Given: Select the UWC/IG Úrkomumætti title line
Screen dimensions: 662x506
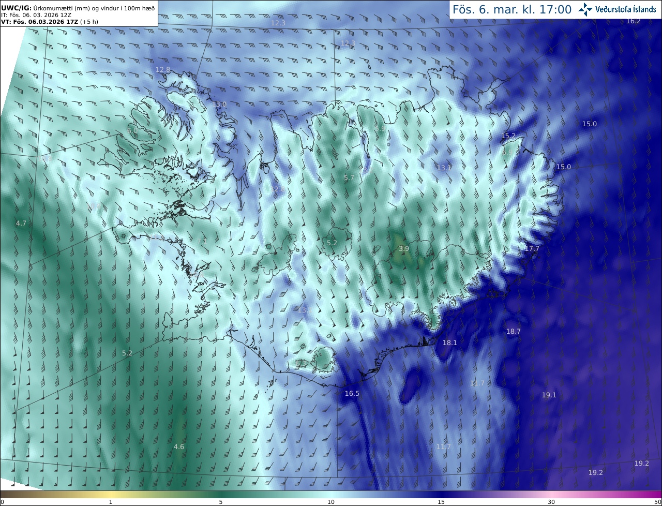Looking at the screenshot, I should pyautogui.click(x=78, y=8).
